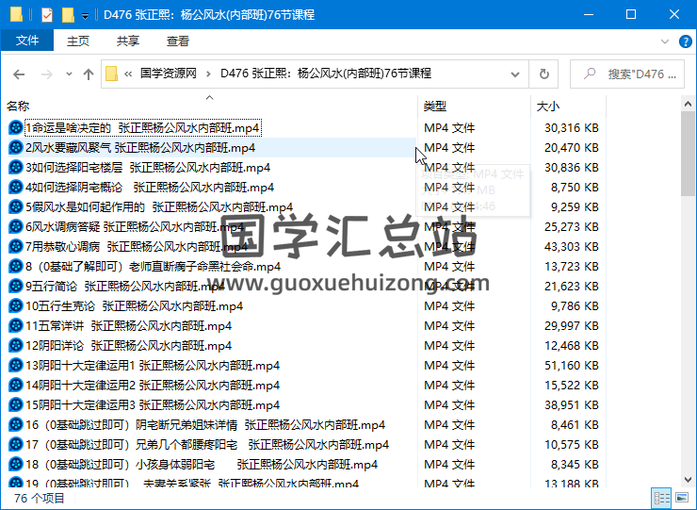Switch to the 查看 ribbon tab
Screen dimensions: 697x510
[x=177, y=41]
